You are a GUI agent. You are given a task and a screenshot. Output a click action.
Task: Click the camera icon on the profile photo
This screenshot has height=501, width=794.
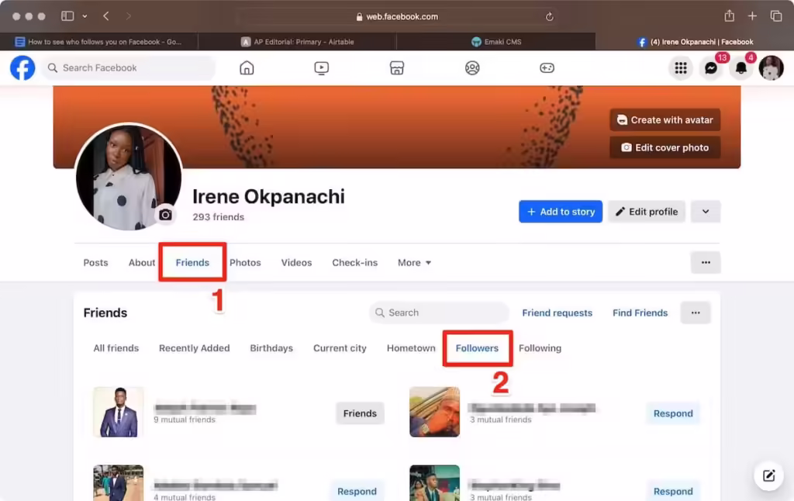coord(165,215)
